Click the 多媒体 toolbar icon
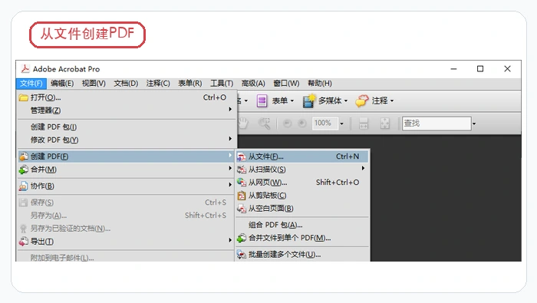The image size is (537, 303). (308, 100)
